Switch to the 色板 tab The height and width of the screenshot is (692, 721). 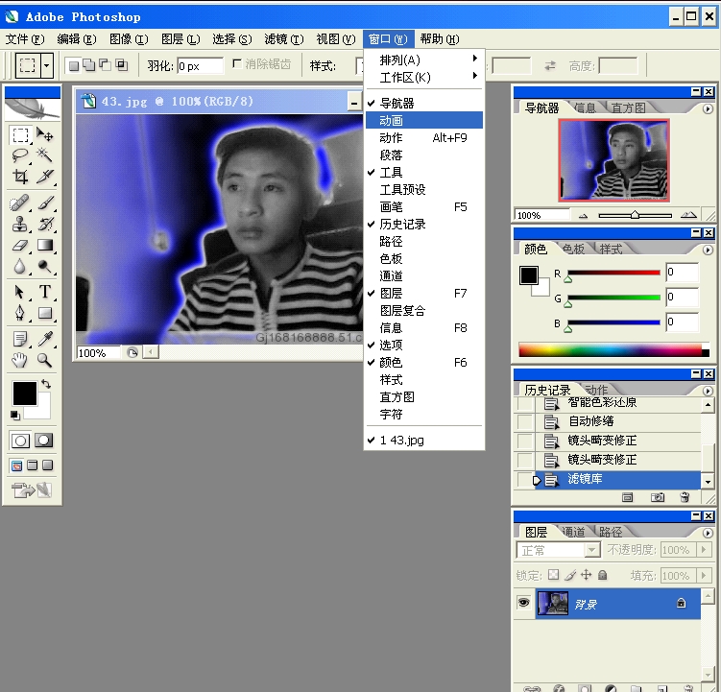coord(573,249)
